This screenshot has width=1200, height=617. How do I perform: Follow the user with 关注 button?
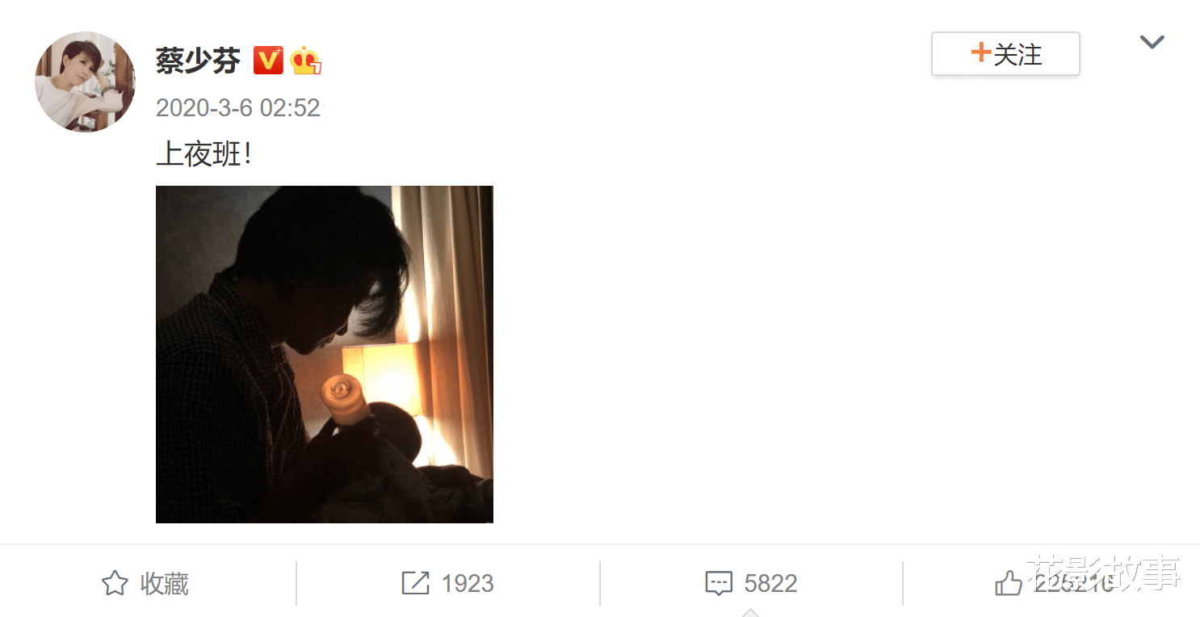[1005, 54]
